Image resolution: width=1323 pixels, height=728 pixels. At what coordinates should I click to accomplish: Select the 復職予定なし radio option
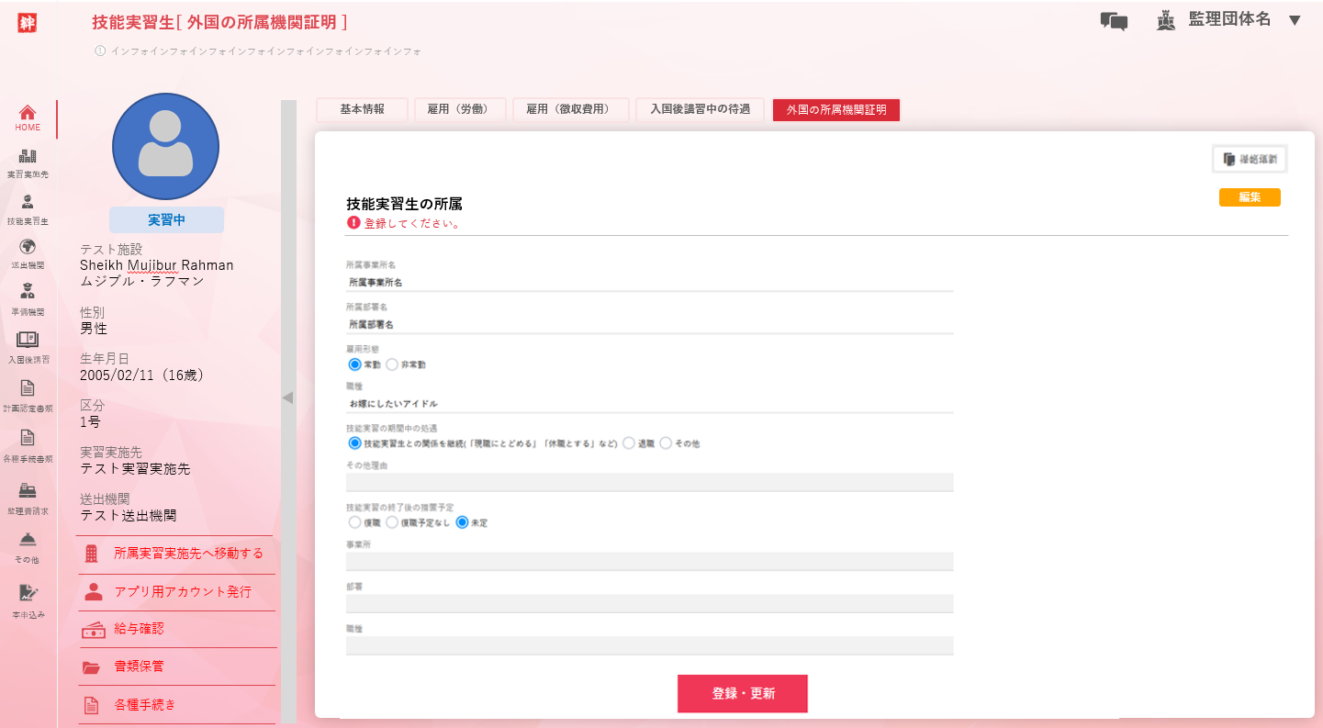[x=392, y=522]
